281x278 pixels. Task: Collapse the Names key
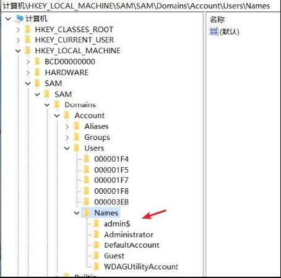pos(77,213)
